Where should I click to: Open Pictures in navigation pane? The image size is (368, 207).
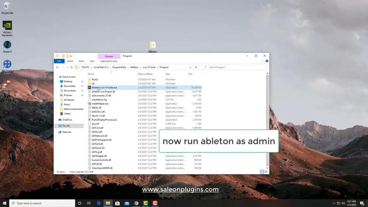[68, 95]
